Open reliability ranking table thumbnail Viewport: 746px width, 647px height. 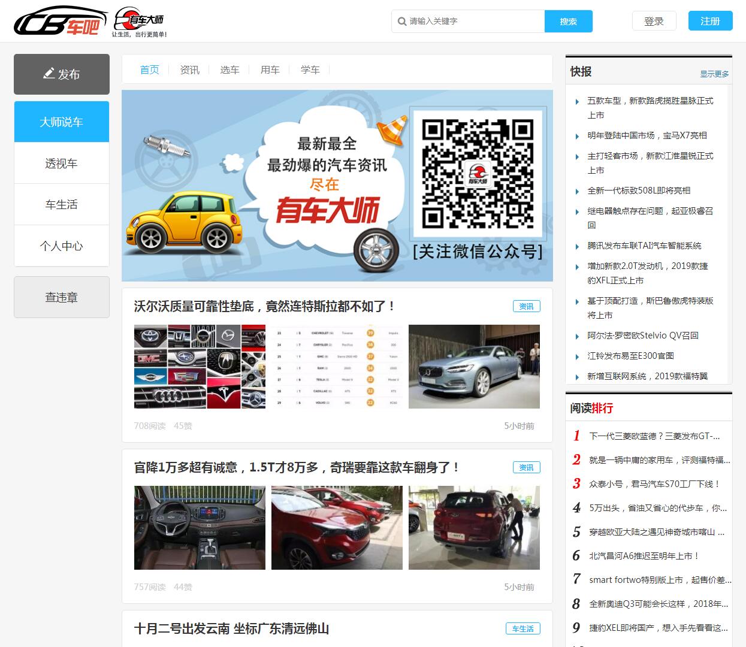pos(337,367)
